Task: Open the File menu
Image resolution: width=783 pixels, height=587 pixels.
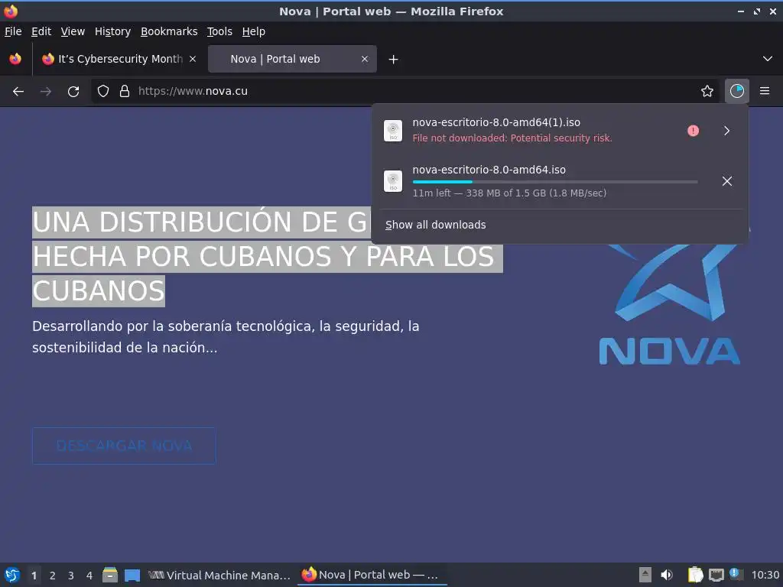Action: [13, 31]
